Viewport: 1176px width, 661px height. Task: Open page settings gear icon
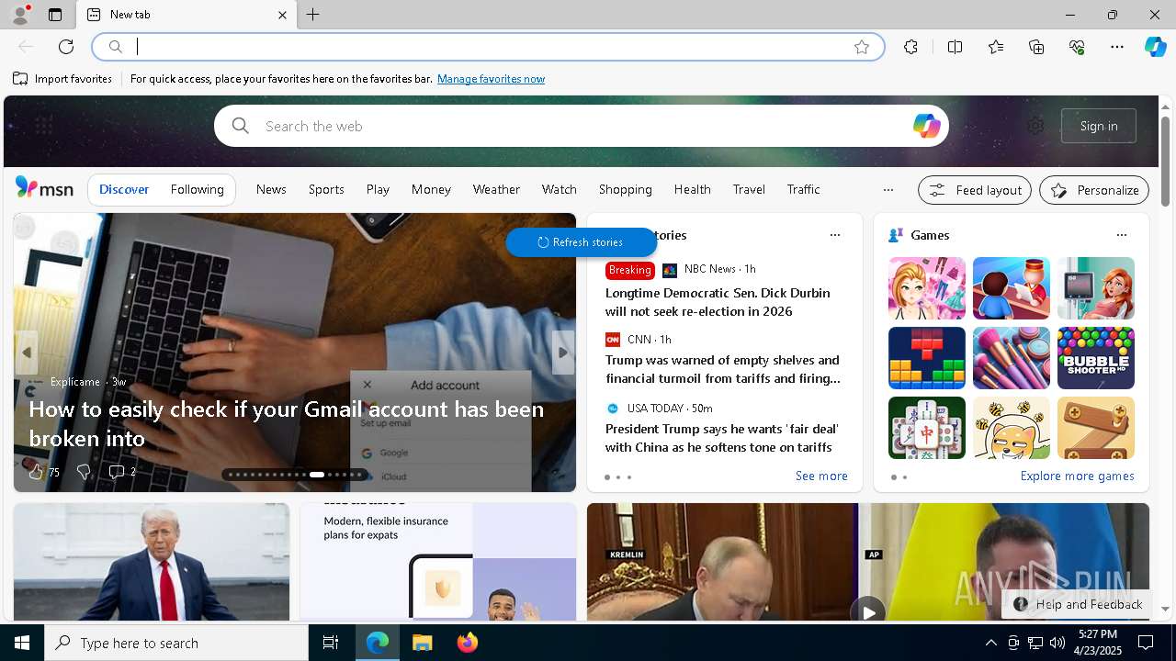click(x=1035, y=126)
